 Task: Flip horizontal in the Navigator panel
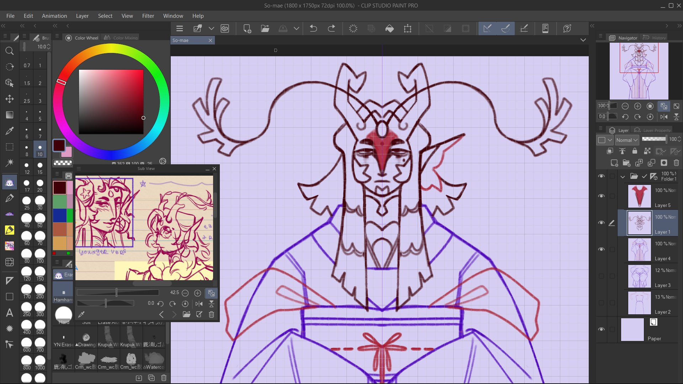[x=664, y=117]
